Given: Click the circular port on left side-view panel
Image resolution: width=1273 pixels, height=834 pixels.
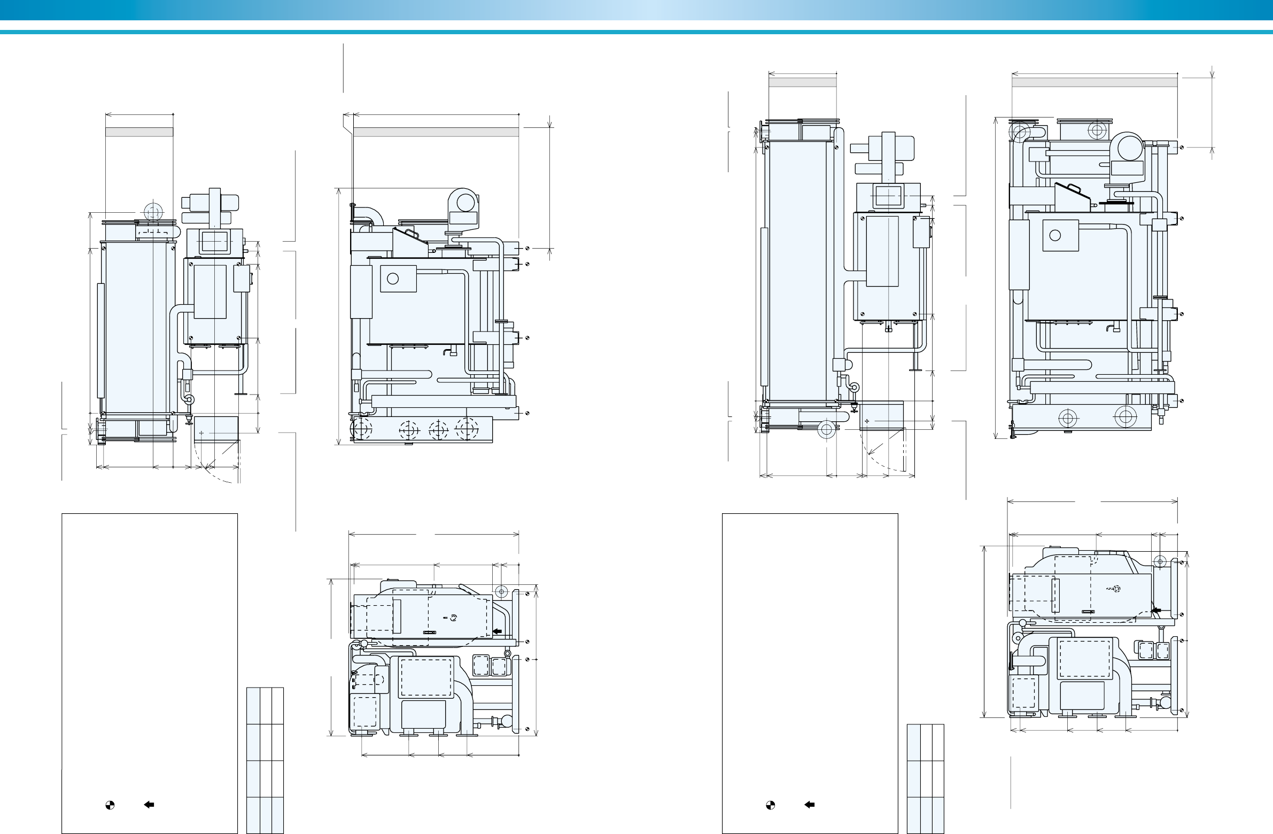Looking at the screenshot, I should (x=393, y=278).
